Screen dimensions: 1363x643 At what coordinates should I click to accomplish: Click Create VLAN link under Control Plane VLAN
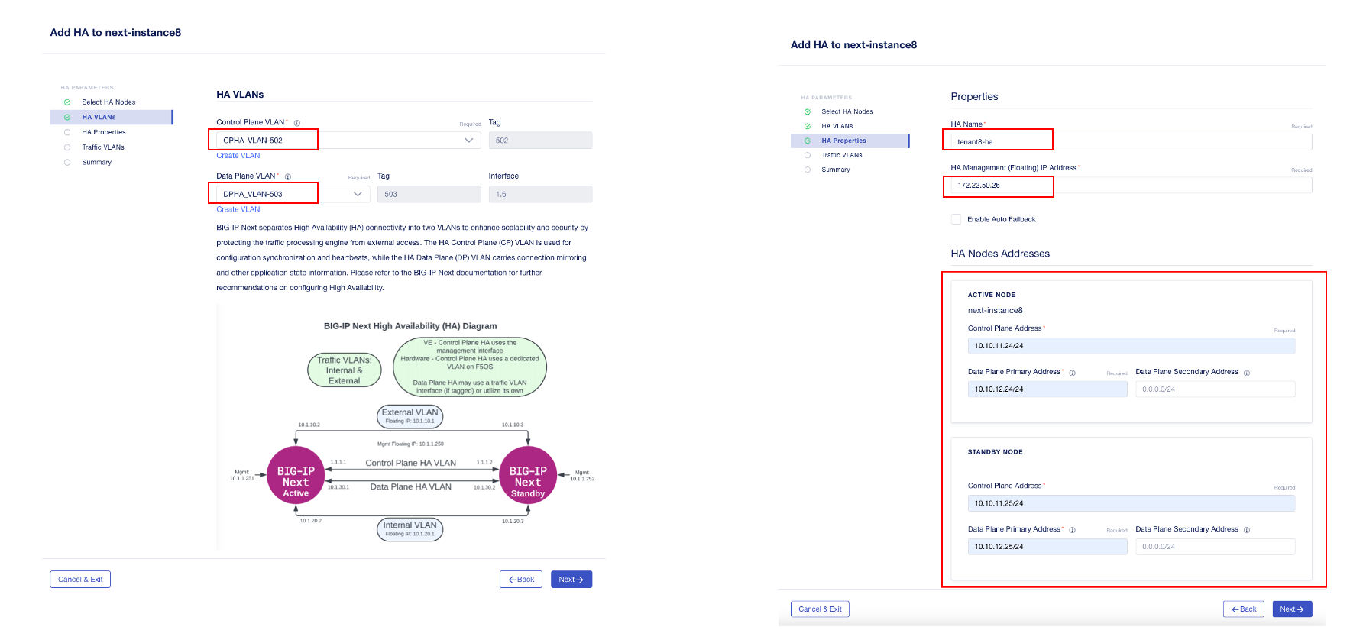(x=238, y=156)
